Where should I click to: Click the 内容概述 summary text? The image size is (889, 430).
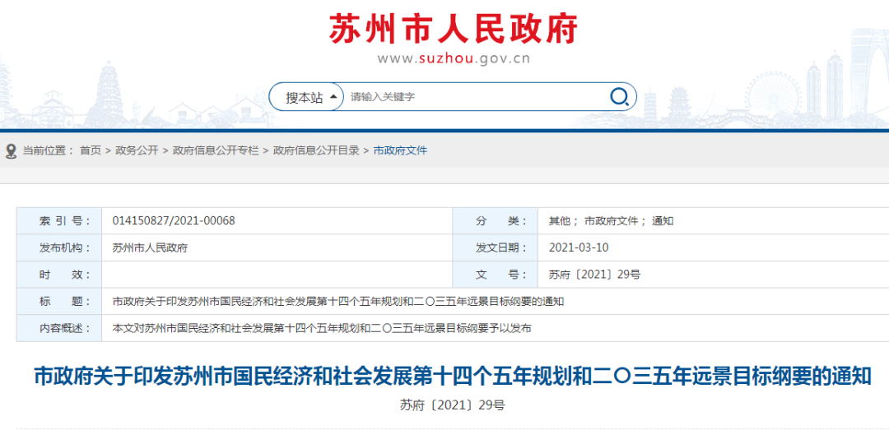322,329
